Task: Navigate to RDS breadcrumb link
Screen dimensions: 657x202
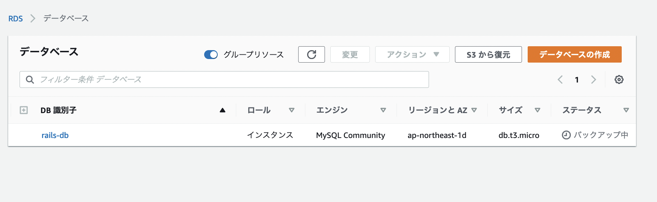Action: pos(16,18)
